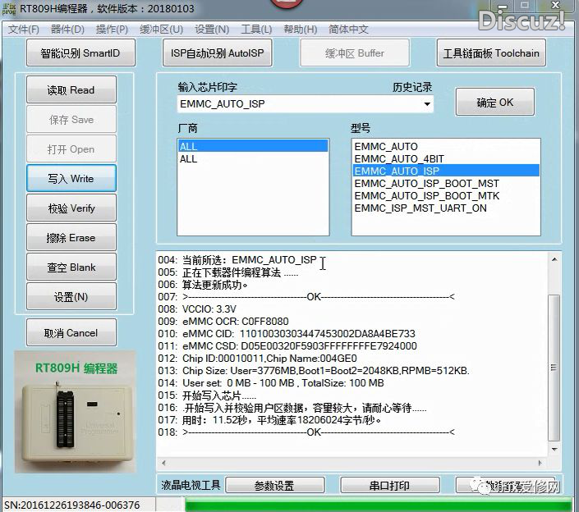Open the 文件(F) menu

(24, 30)
